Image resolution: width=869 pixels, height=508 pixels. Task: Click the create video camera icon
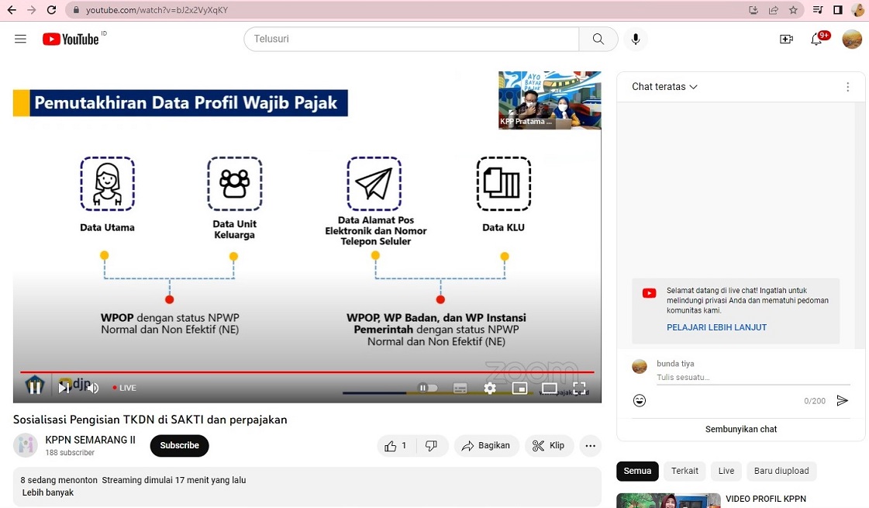point(786,39)
